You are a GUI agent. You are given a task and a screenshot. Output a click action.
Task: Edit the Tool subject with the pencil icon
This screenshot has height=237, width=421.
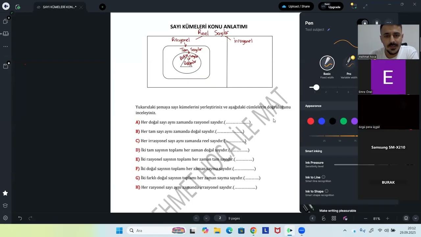click(x=328, y=30)
